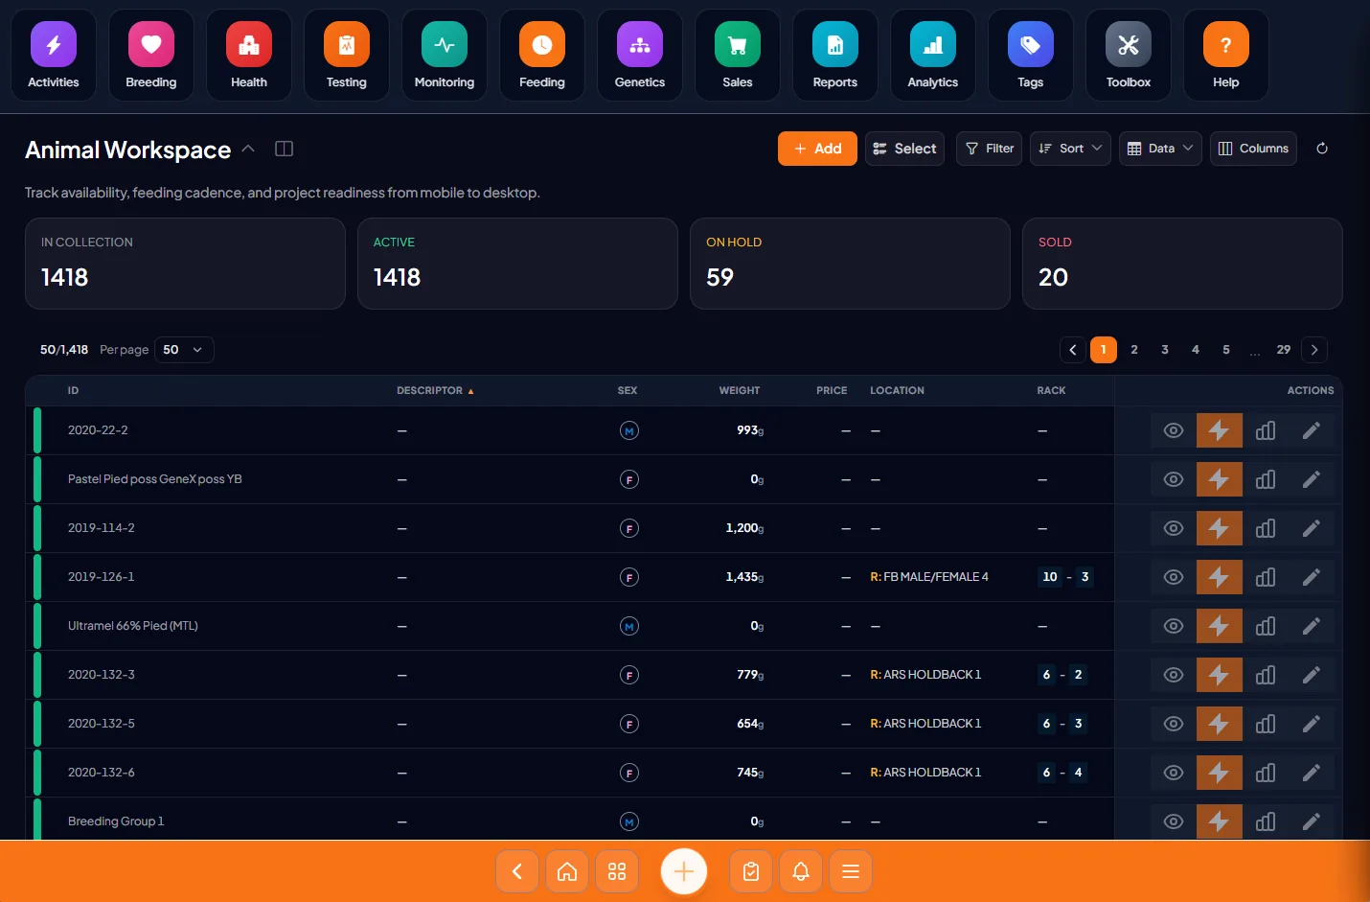The image size is (1370, 902).
Task: Open the Columns button
Action: pos(1253,149)
